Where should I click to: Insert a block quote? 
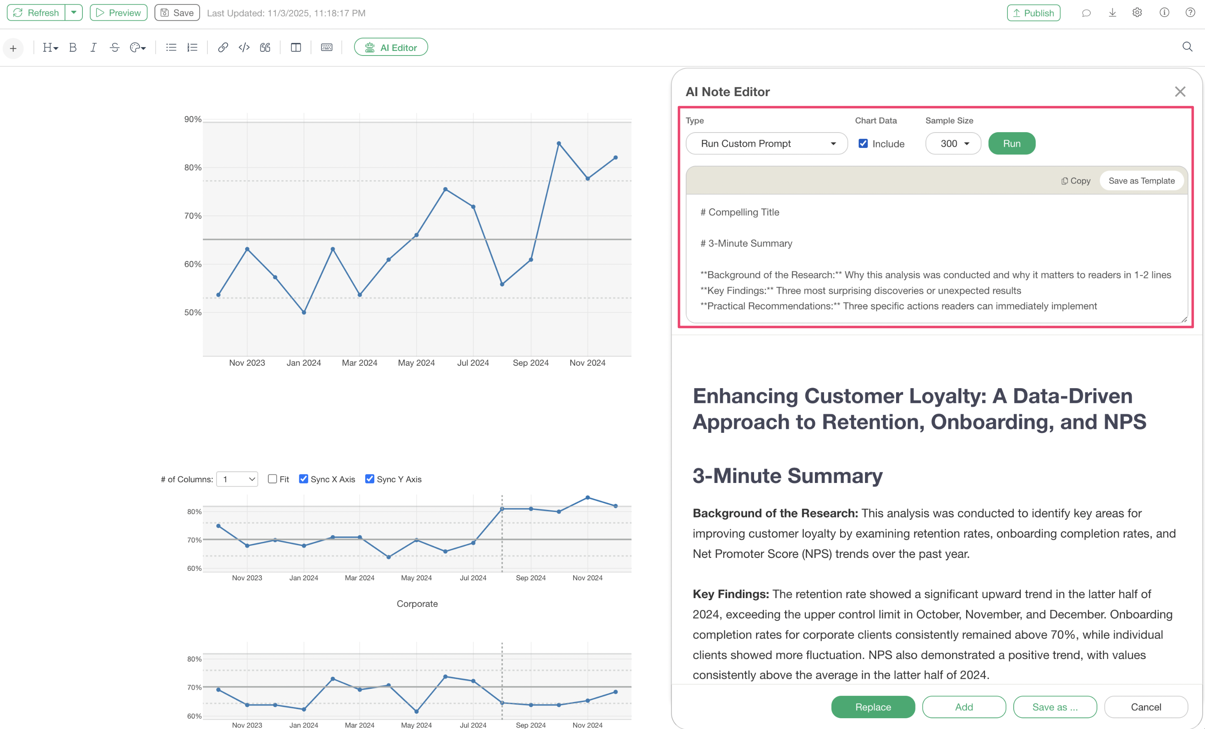pyautogui.click(x=265, y=48)
